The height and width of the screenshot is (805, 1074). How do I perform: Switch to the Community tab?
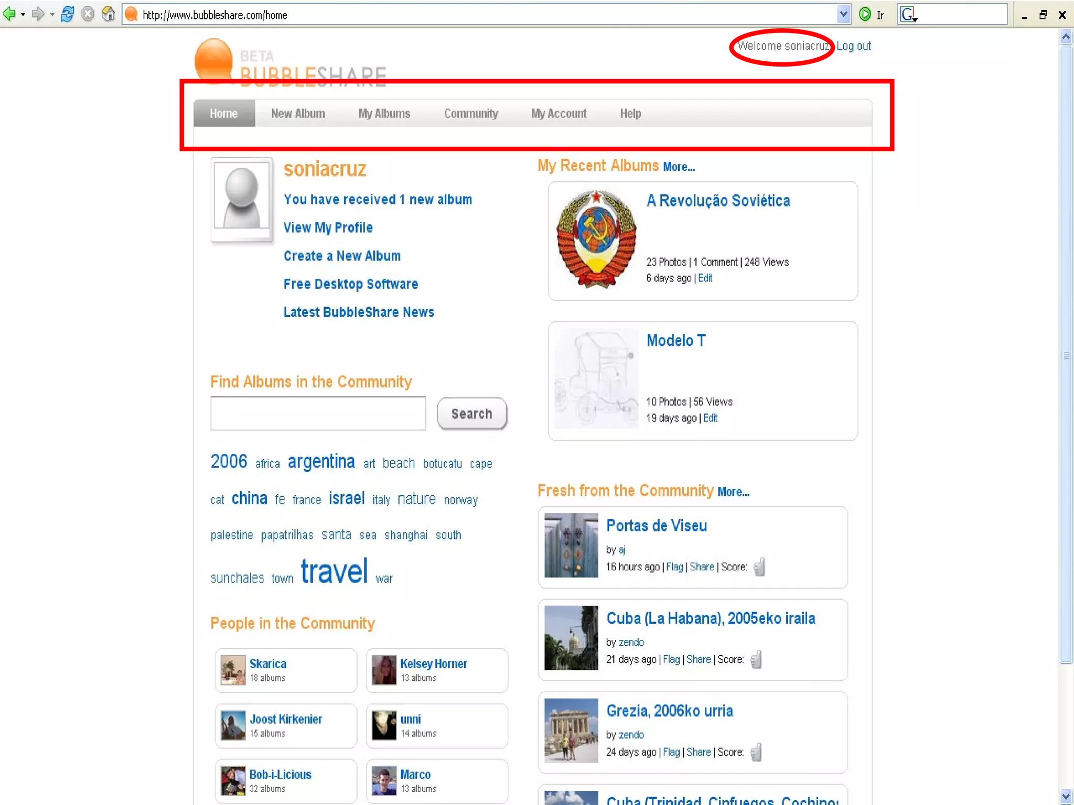pyautogui.click(x=470, y=113)
